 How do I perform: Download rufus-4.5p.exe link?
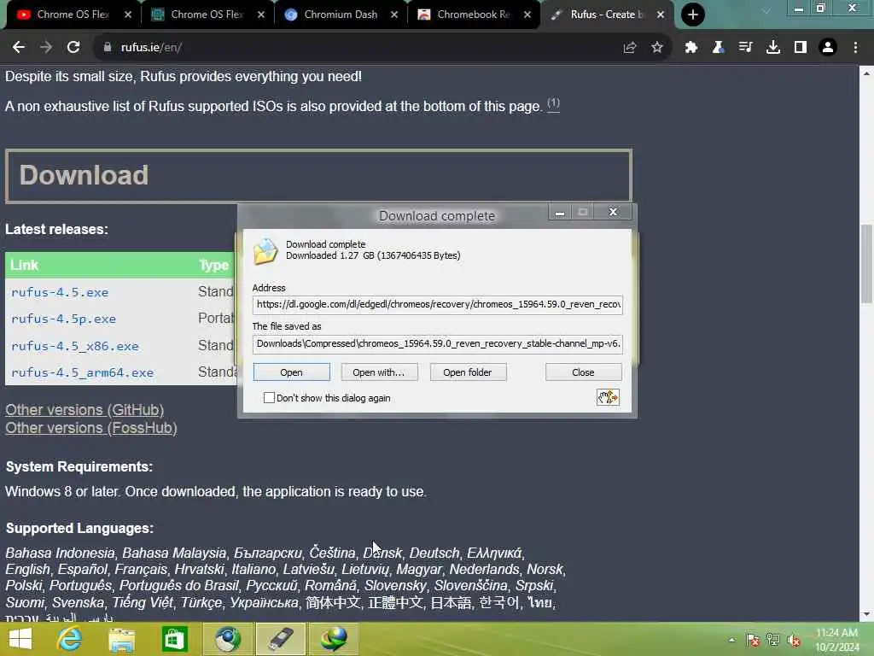[x=63, y=319]
